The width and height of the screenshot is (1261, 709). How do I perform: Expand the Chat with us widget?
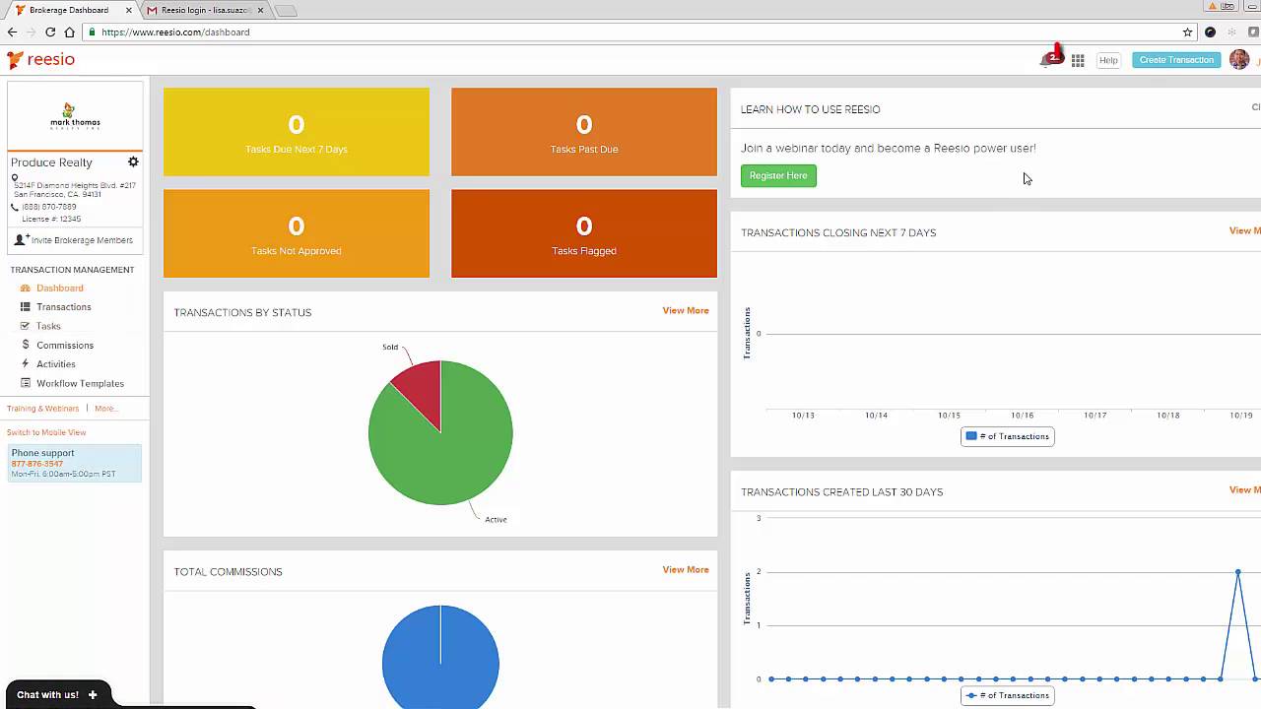57,694
